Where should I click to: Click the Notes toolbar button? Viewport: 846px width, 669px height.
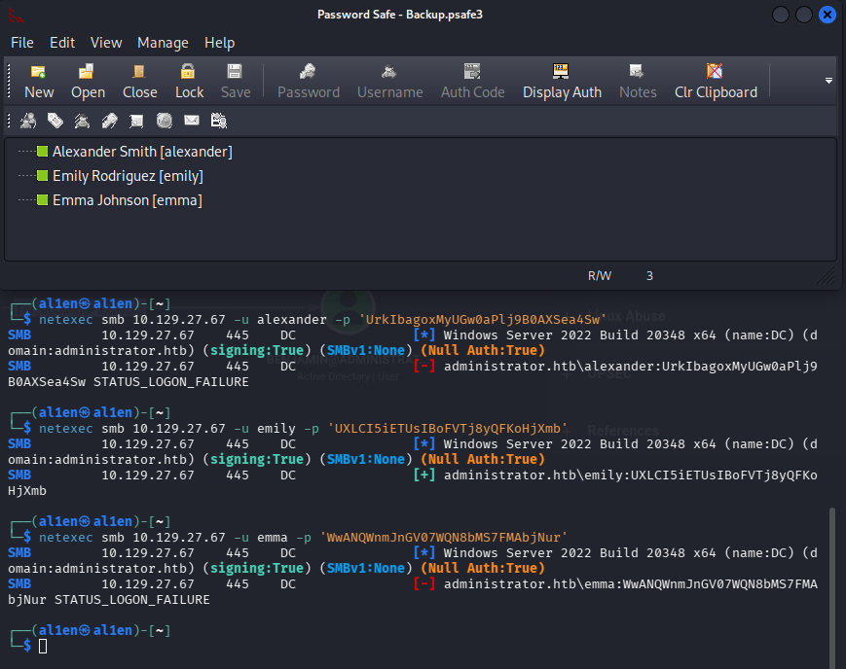(638, 81)
